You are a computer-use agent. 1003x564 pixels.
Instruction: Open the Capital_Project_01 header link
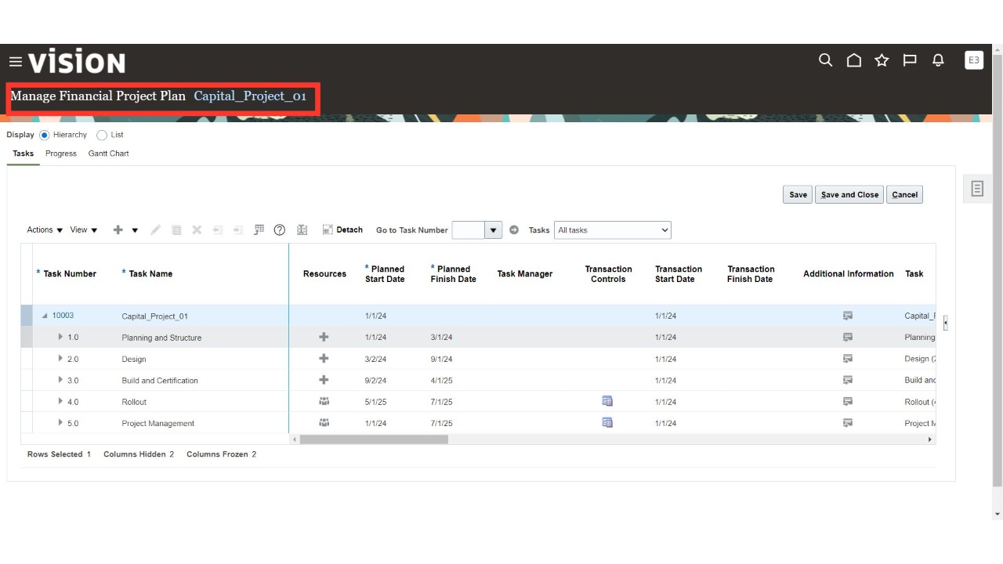250,96
